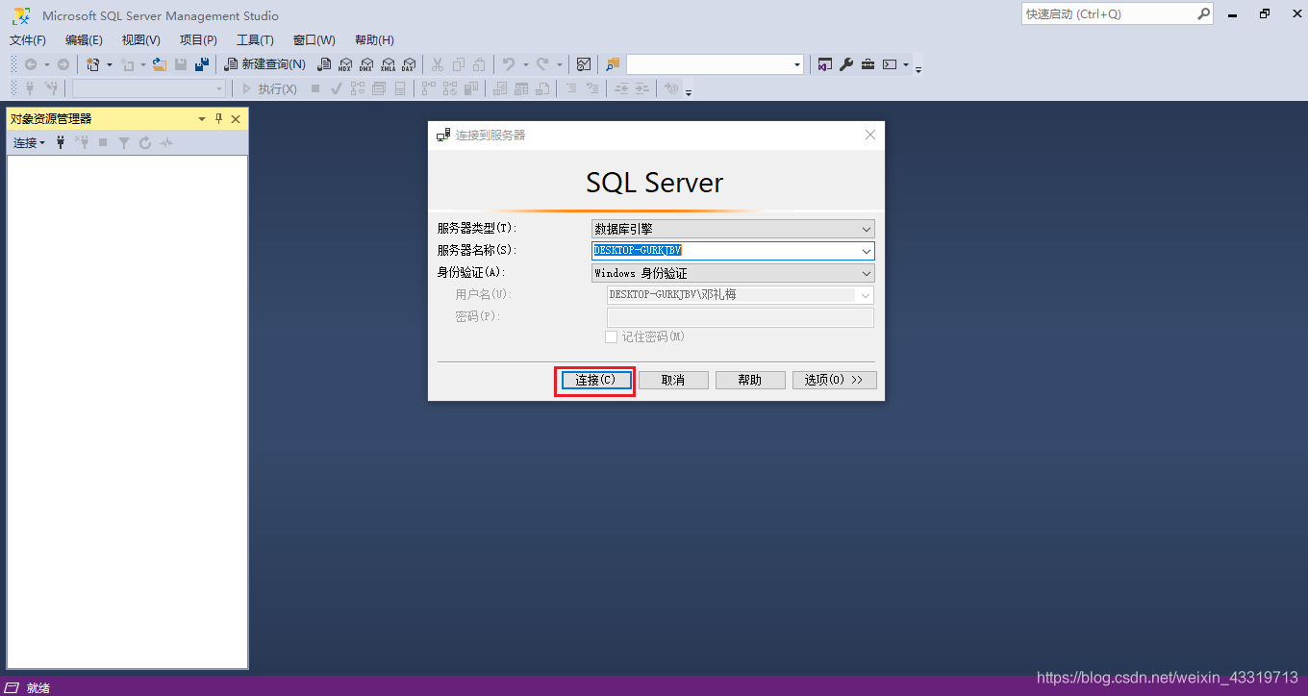This screenshot has width=1308, height=696.
Task: Open the Find combo box dropdown in toolbar
Action: (797, 64)
